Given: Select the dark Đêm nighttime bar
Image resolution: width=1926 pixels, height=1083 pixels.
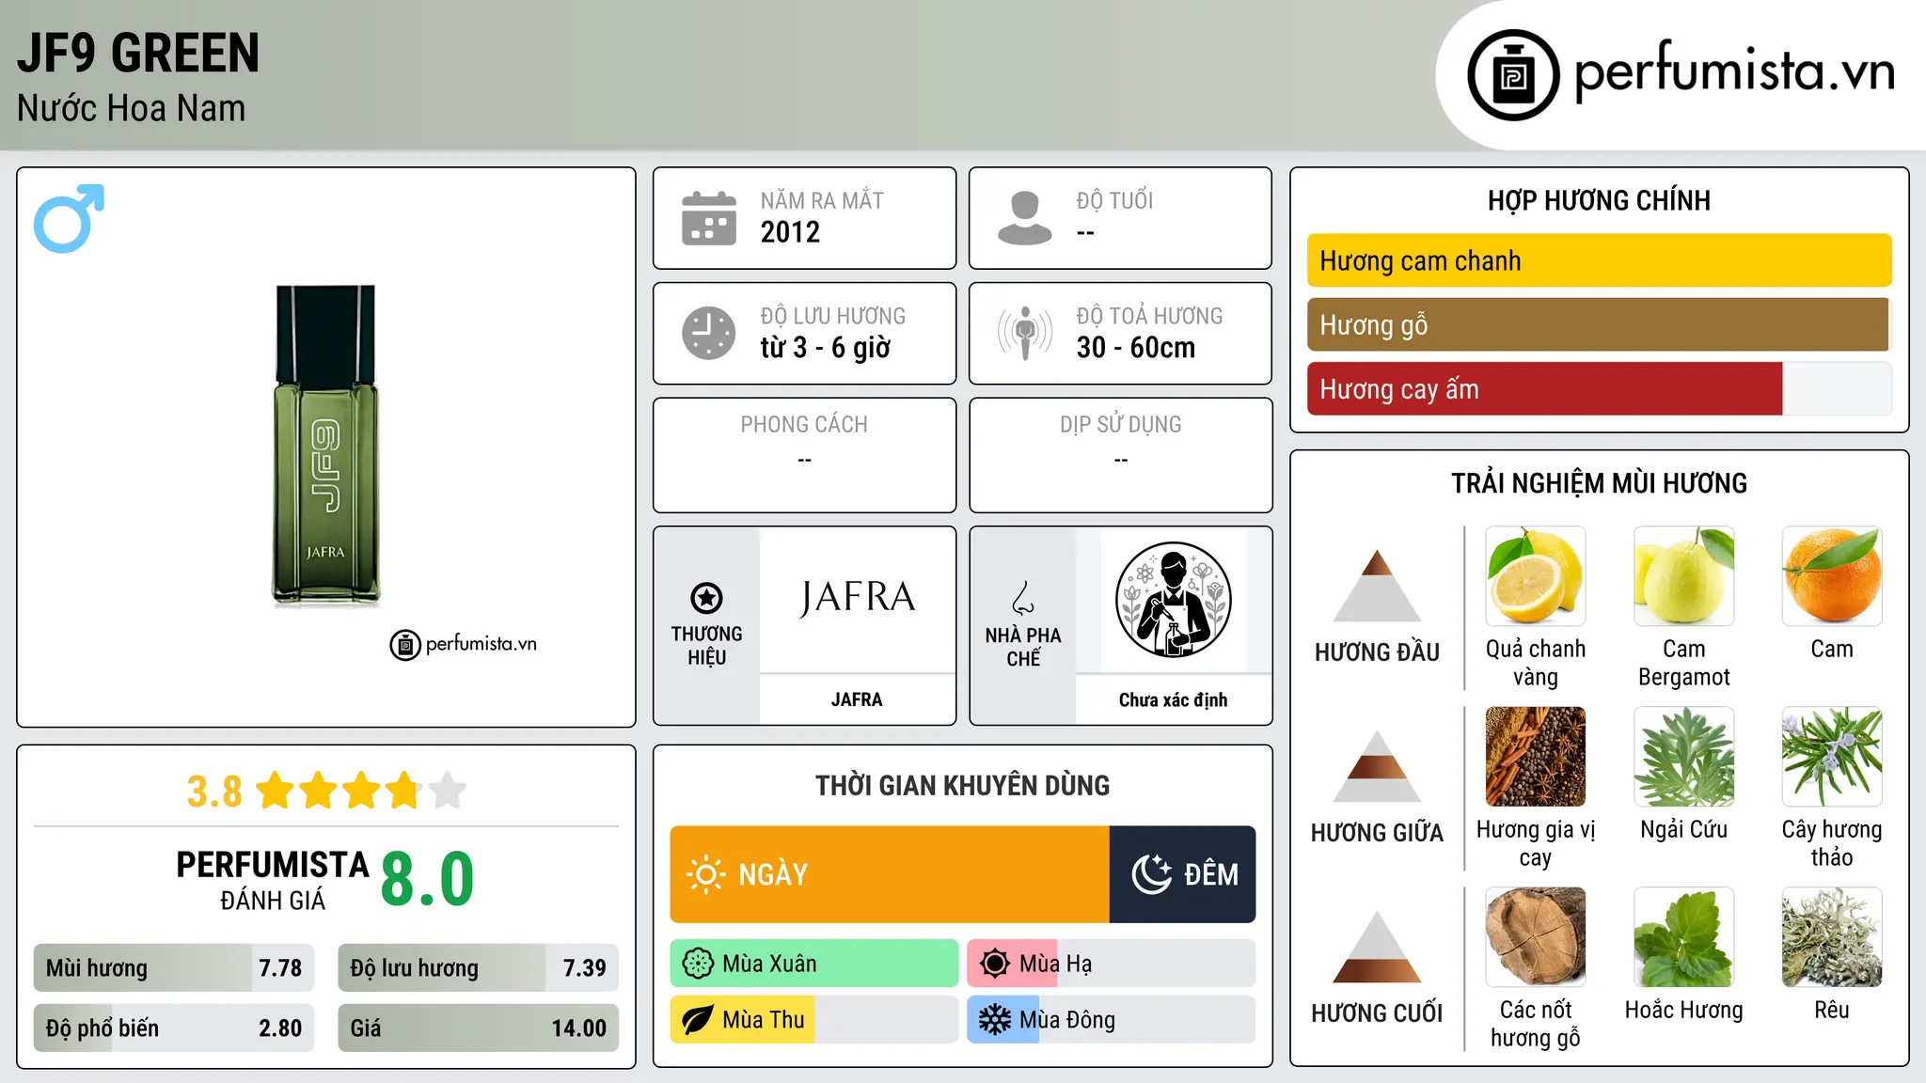Looking at the screenshot, I should pyautogui.click(x=1182, y=874).
